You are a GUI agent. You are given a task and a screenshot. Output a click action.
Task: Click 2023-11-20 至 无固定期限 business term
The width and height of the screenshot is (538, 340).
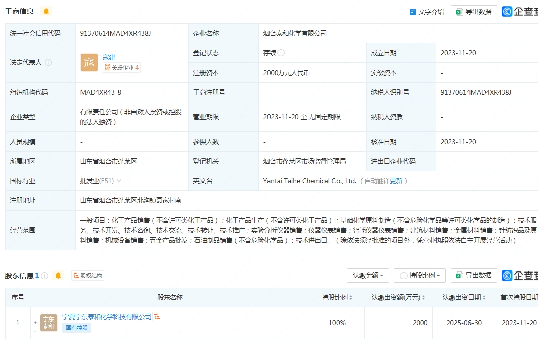[x=302, y=117]
